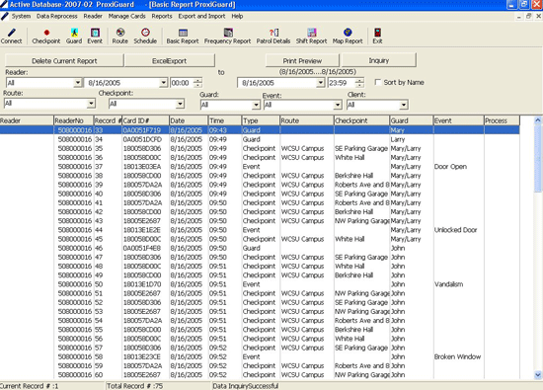Expand the Client filter dropdown
543x390 pixels.
tap(404, 105)
